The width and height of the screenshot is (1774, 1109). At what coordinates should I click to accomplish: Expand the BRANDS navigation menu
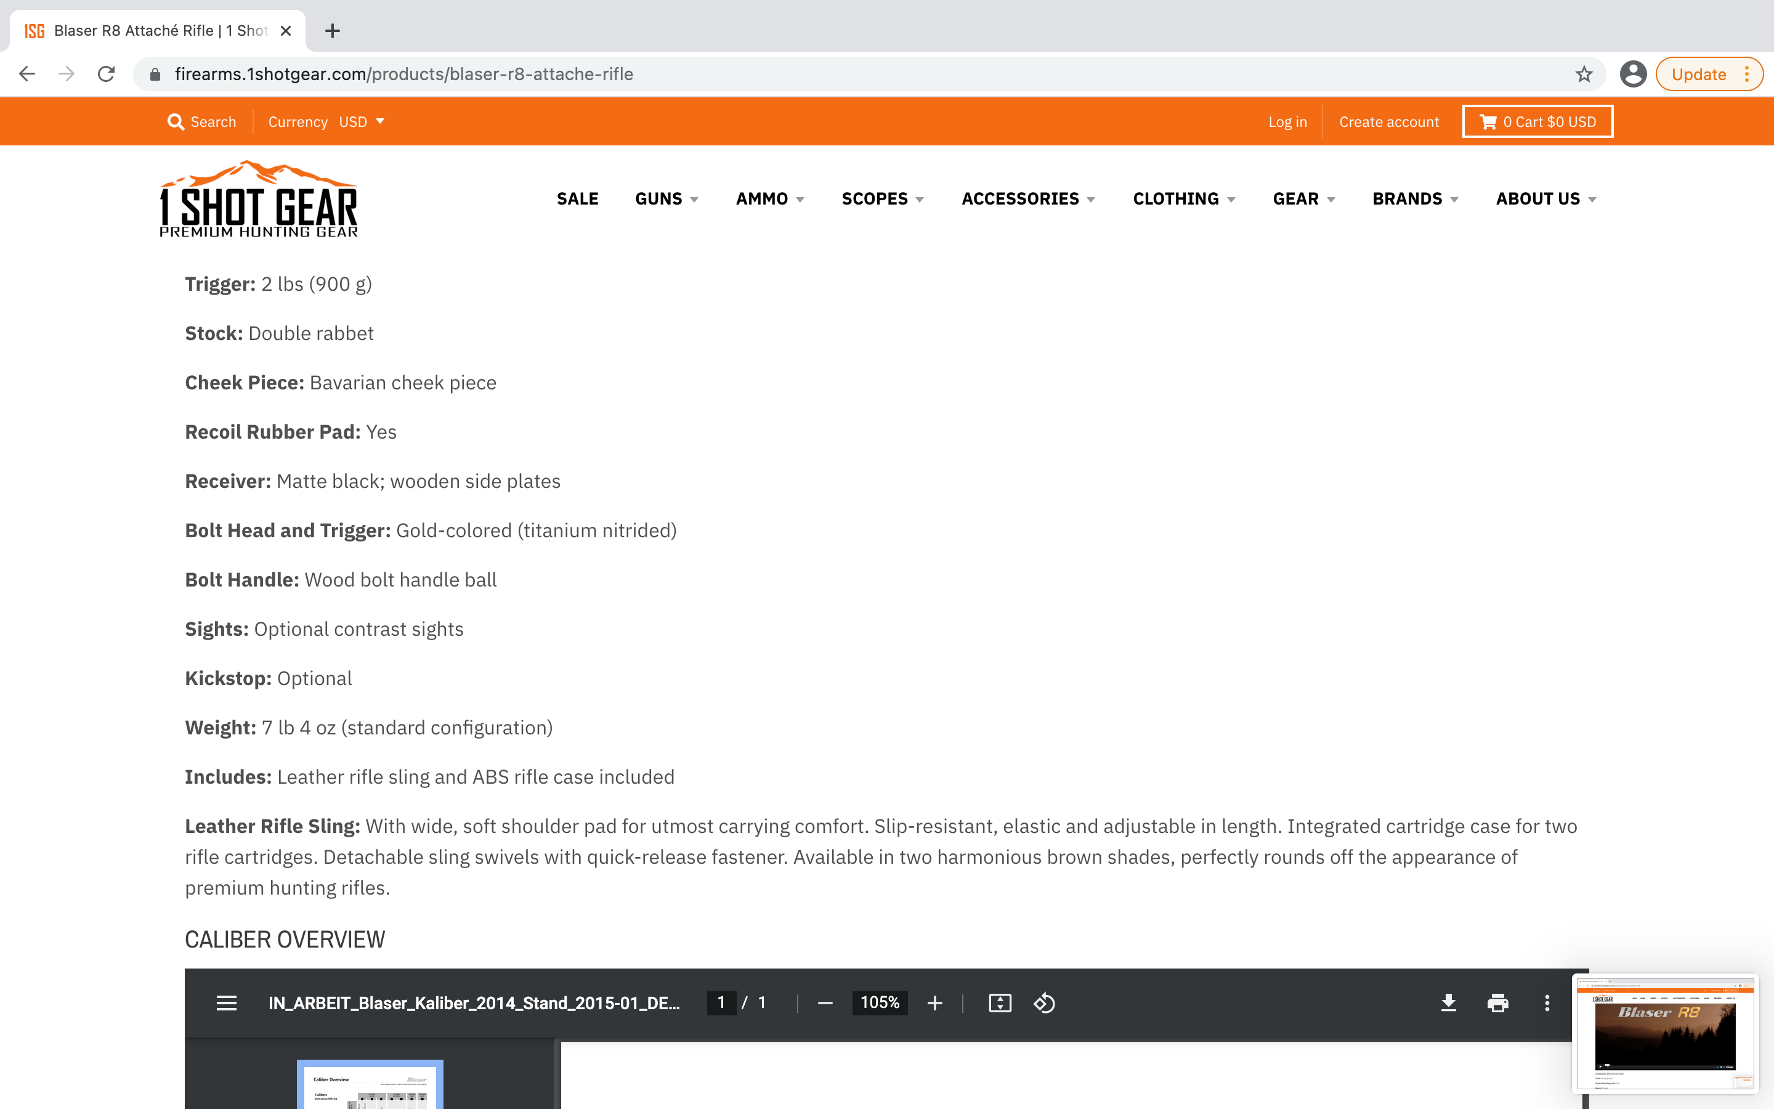coord(1415,199)
